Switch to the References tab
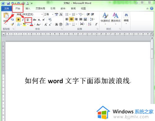The height and width of the screenshot is (121, 155). tap(53, 8)
